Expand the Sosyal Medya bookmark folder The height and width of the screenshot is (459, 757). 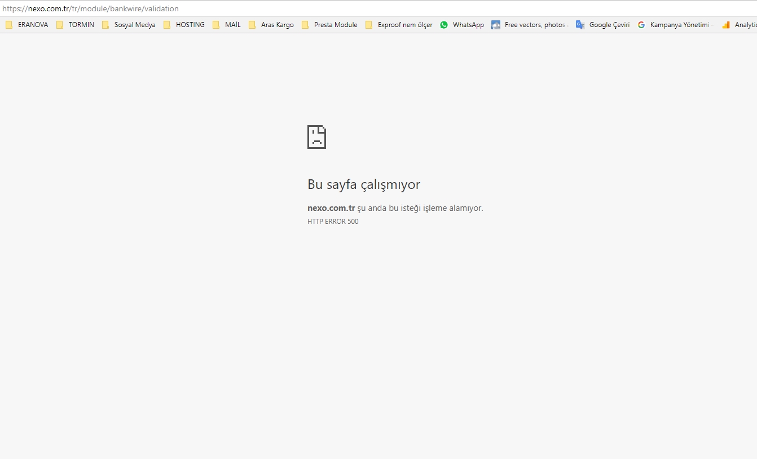(129, 25)
